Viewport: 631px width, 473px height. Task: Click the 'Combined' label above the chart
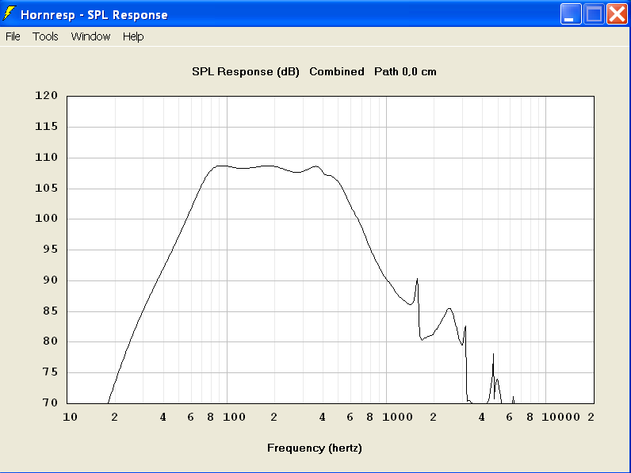pos(337,71)
